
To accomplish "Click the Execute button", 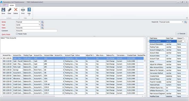I will [181, 34].
